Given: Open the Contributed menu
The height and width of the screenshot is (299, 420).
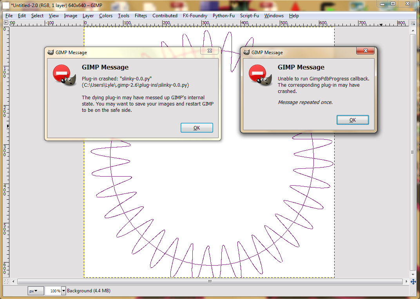Looking at the screenshot, I should pos(165,16).
